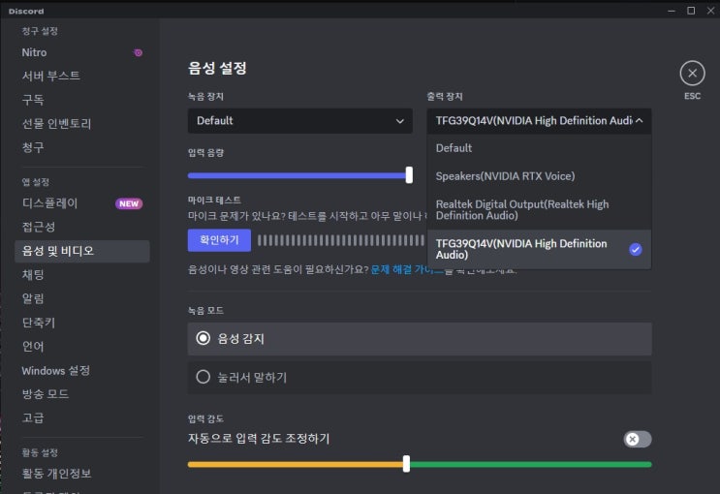Open 서버 부스트 settings
Screen dimensions: 720x494
(81, 76)
